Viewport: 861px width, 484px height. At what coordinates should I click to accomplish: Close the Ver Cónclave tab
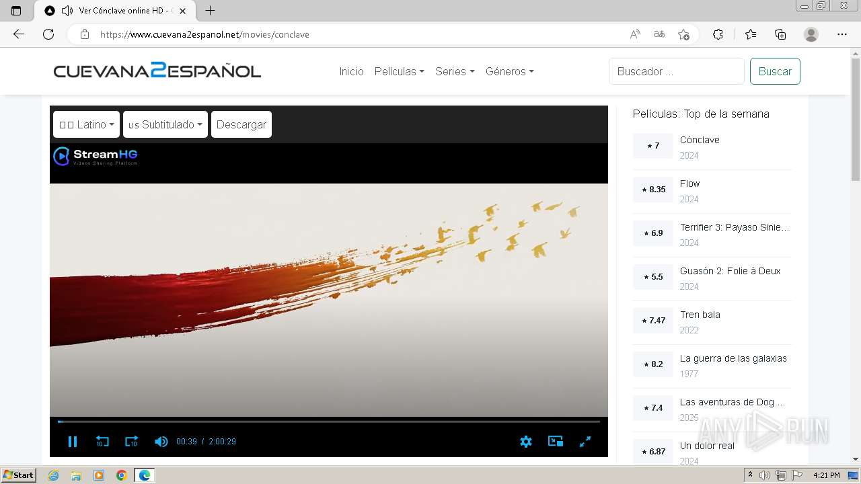coord(182,11)
